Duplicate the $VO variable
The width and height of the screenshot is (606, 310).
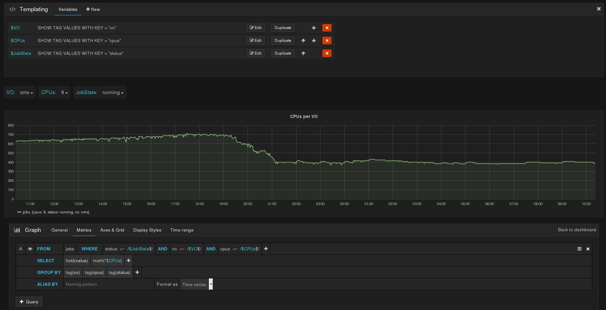[282, 28]
